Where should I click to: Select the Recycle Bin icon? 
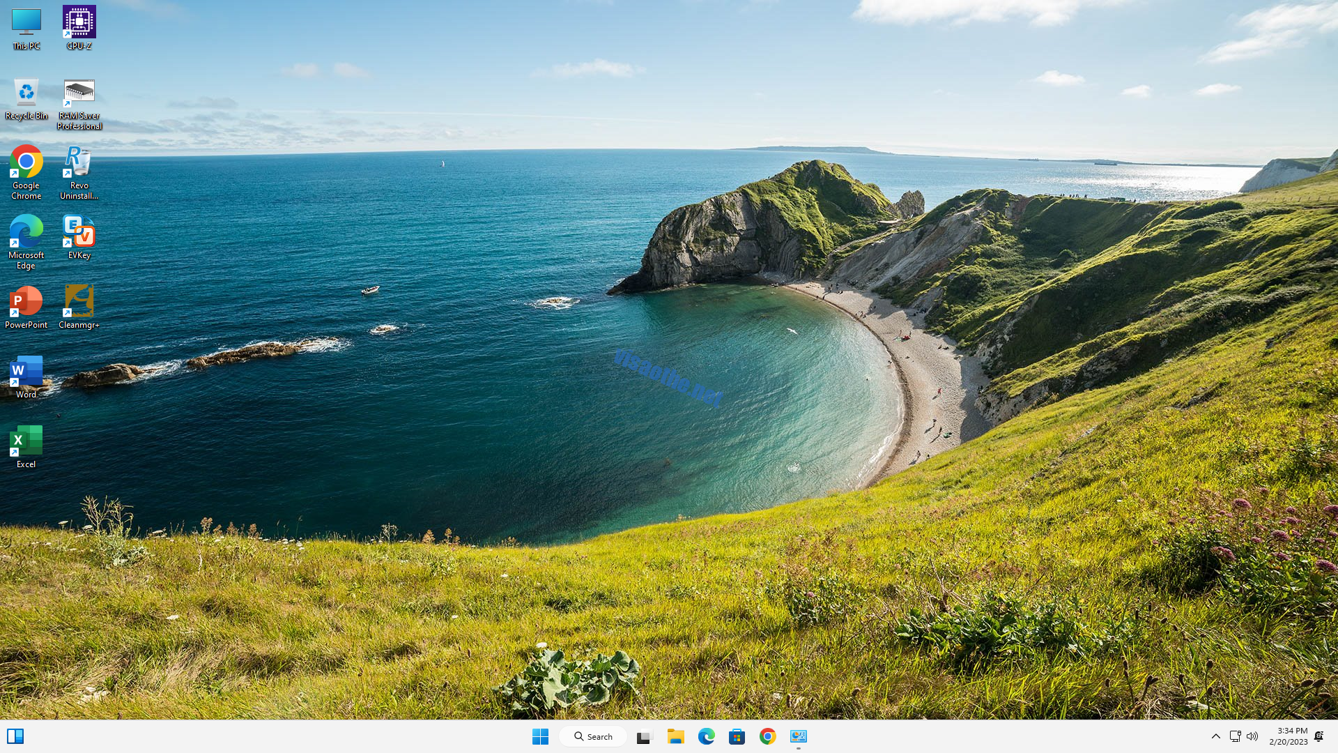pos(26,99)
